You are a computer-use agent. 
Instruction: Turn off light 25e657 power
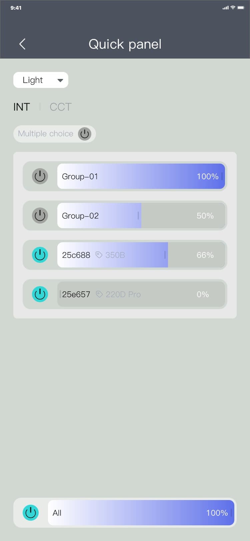coord(40,294)
